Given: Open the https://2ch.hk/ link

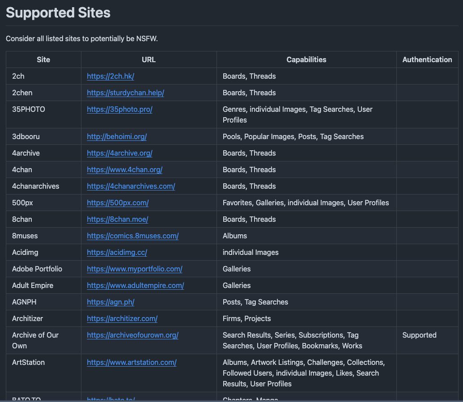Looking at the screenshot, I should [x=110, y=76].
